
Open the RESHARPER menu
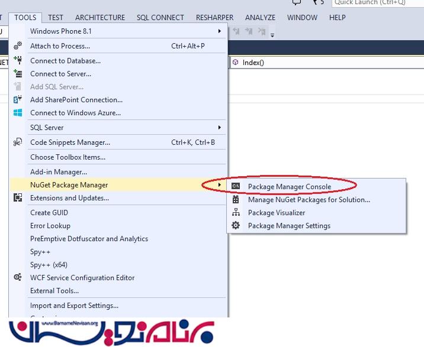point(214,18)
